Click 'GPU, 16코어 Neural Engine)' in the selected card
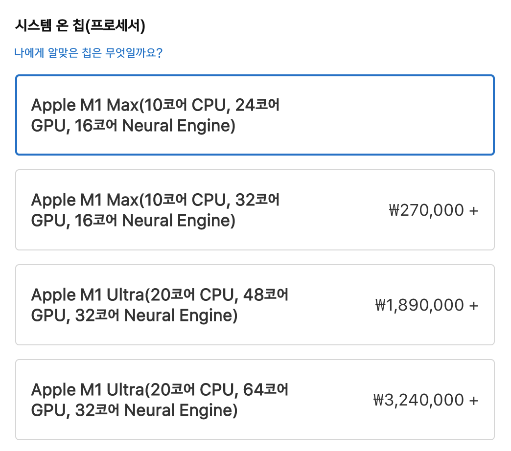 [x=133, y=126]
